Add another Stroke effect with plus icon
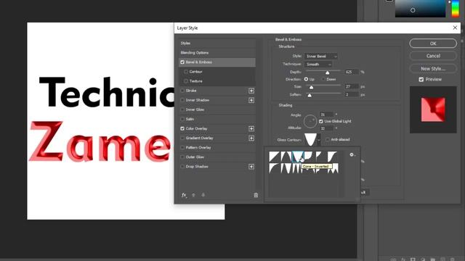The image size is (465, 261). (x=251, y=91)
